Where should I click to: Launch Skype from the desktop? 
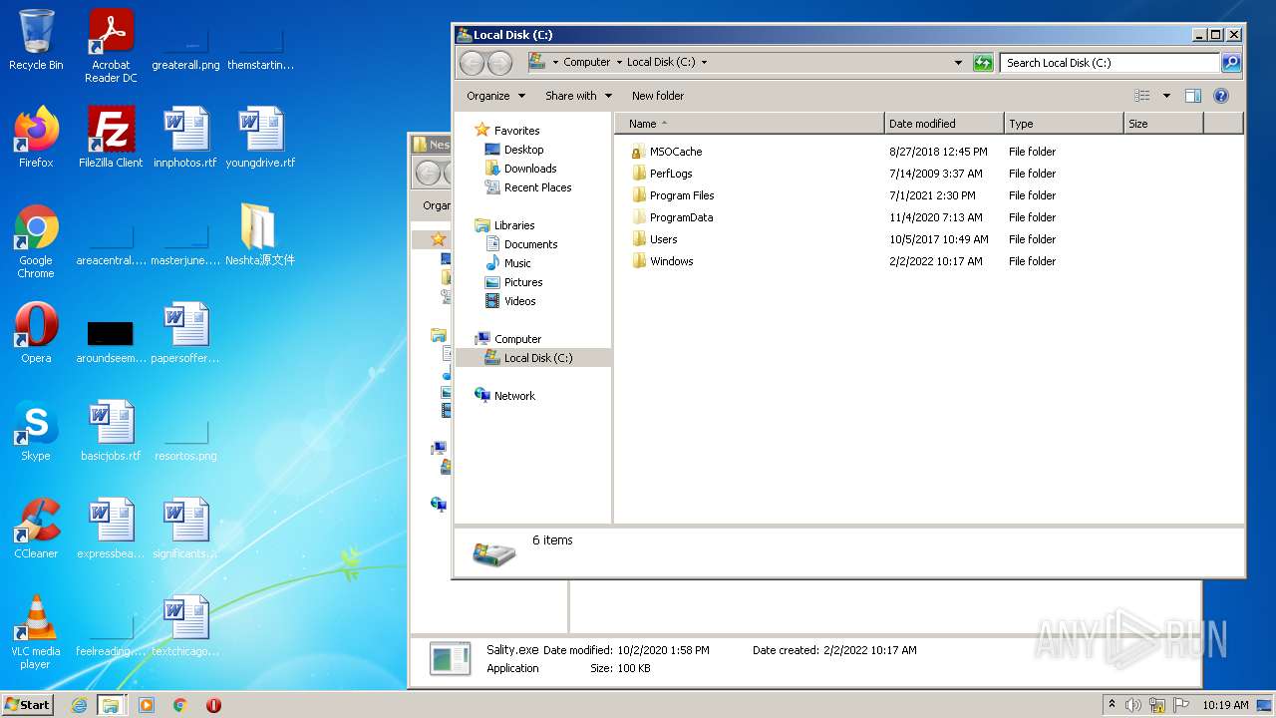click(x=36, y=430)
